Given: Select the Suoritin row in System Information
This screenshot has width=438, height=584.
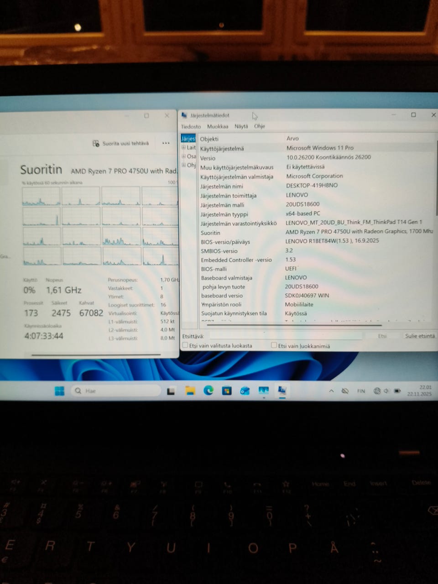Looking at the screenshot, I should click(317, 232).
